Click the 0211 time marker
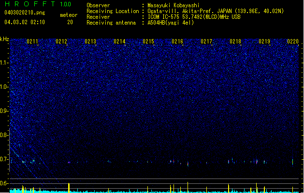The width and height of the screenshot is (304, 193). click(32, 41)
